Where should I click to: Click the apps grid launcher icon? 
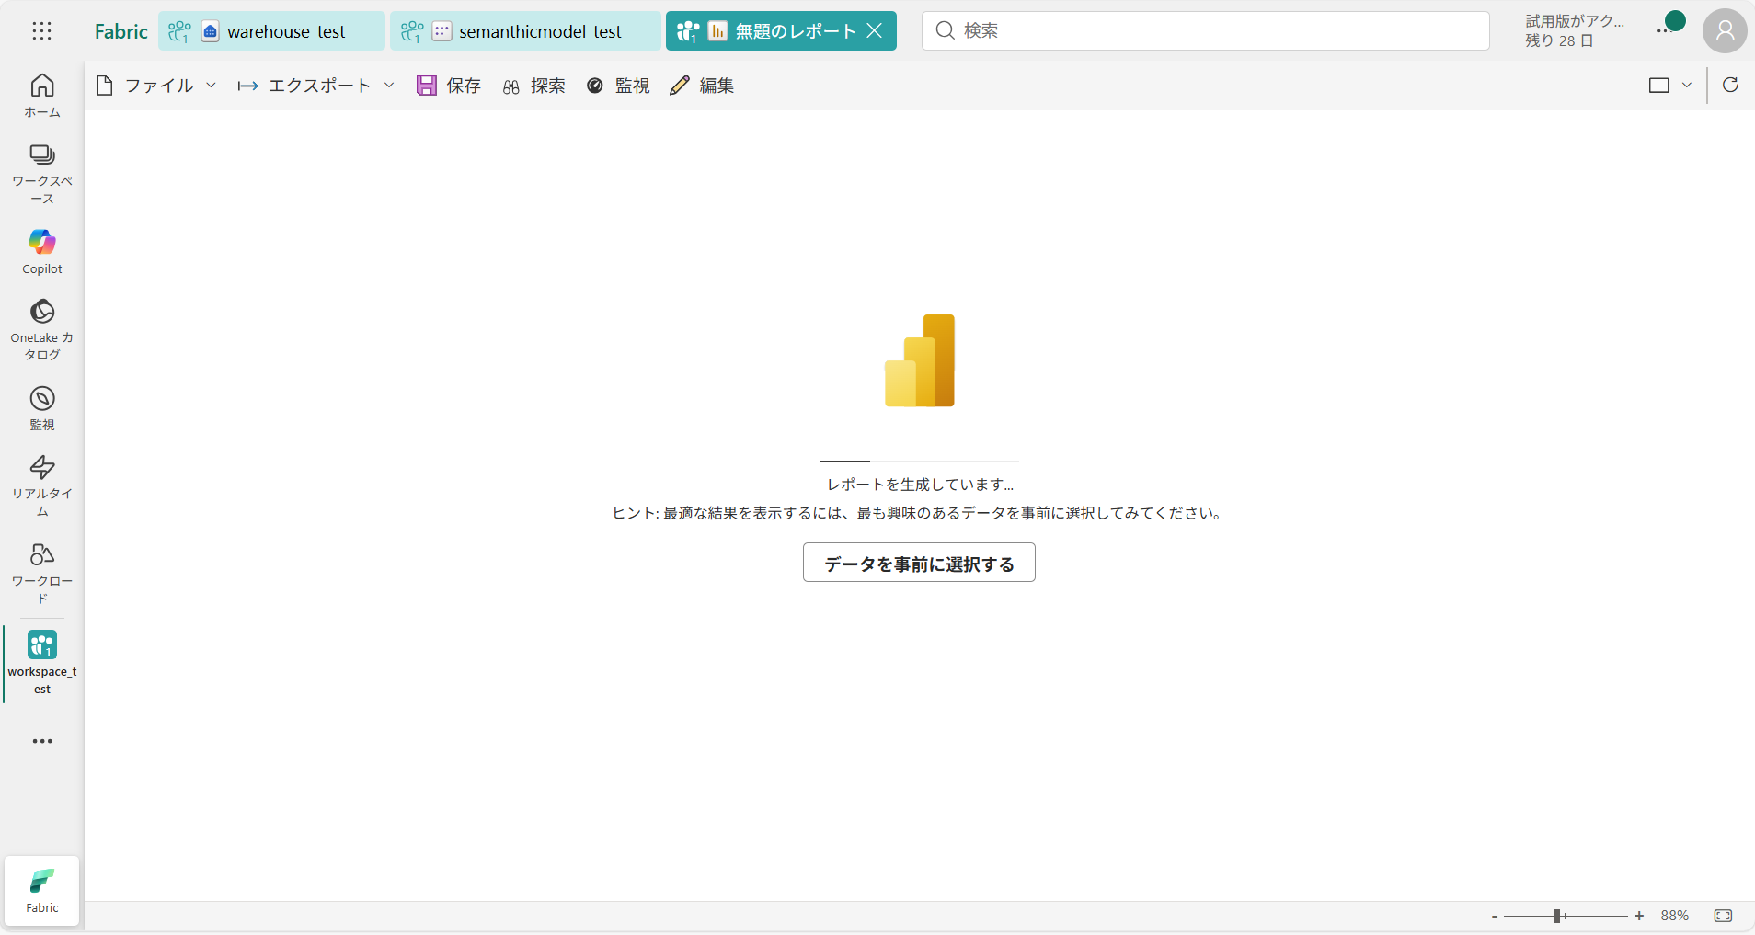(42, 31)
